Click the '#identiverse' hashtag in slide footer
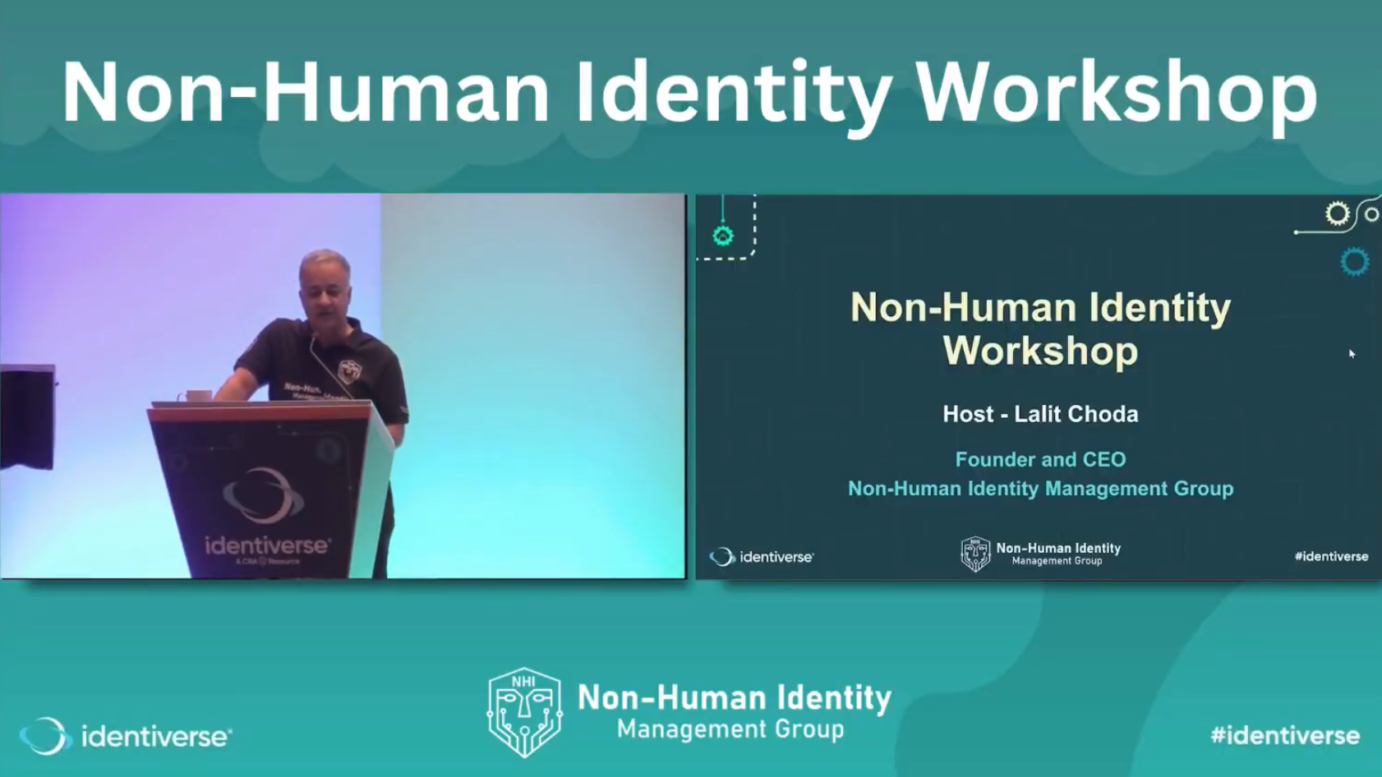This screenshot has height=777, width=1382. (x=1331, y=556)
